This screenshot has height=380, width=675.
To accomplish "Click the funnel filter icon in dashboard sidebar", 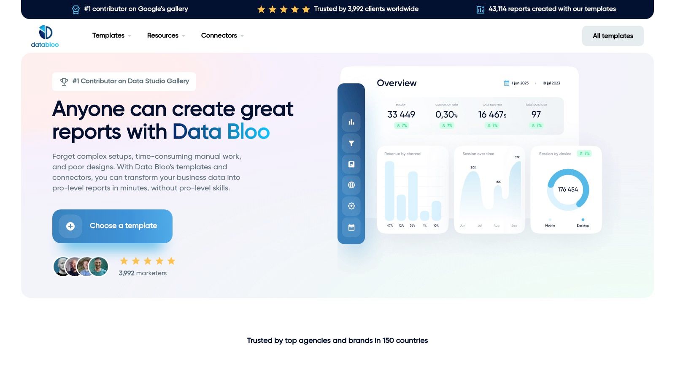I will 351,143.
